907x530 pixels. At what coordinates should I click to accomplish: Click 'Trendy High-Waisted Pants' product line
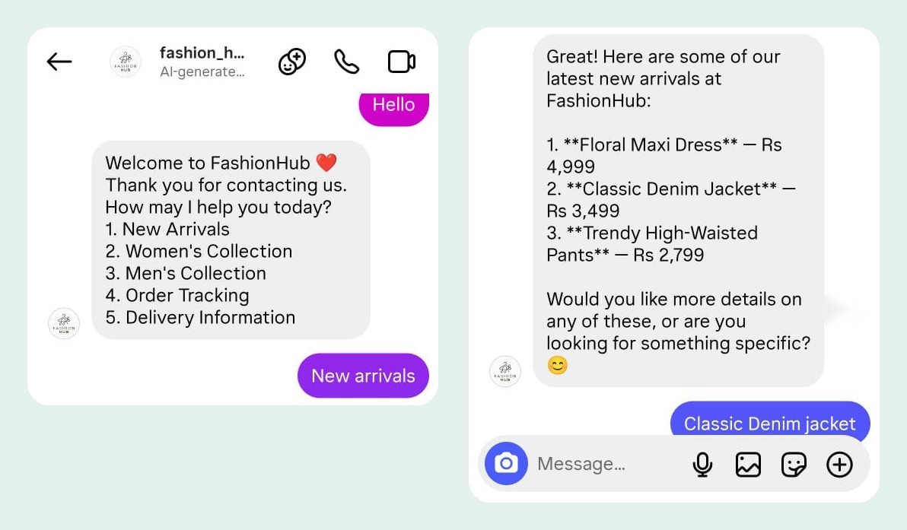click(x=652, y=243)
